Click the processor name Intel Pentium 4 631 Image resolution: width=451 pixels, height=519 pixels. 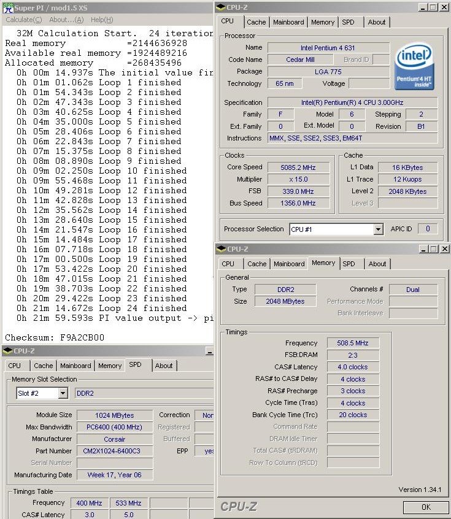328,48
